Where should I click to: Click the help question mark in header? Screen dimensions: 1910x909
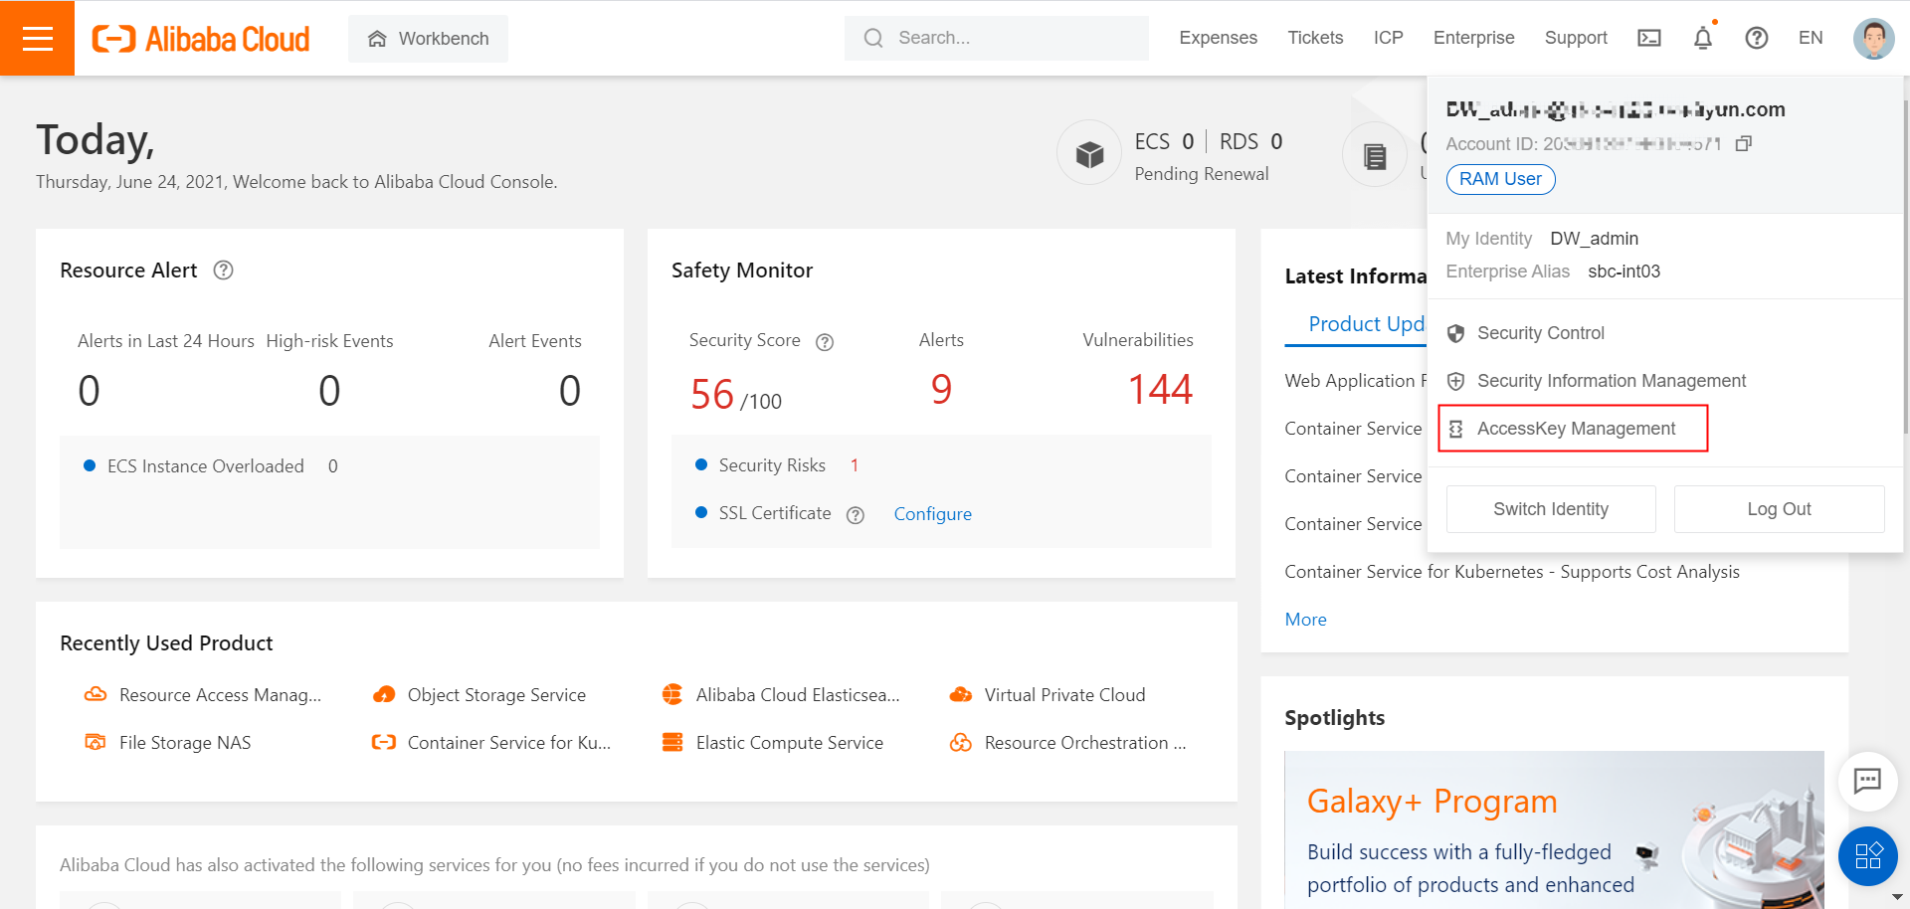(x=1757, y=38)
